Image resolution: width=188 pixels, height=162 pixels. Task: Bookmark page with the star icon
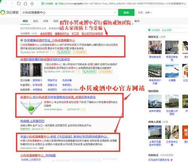pyautogui.click(x=32, y=3)
